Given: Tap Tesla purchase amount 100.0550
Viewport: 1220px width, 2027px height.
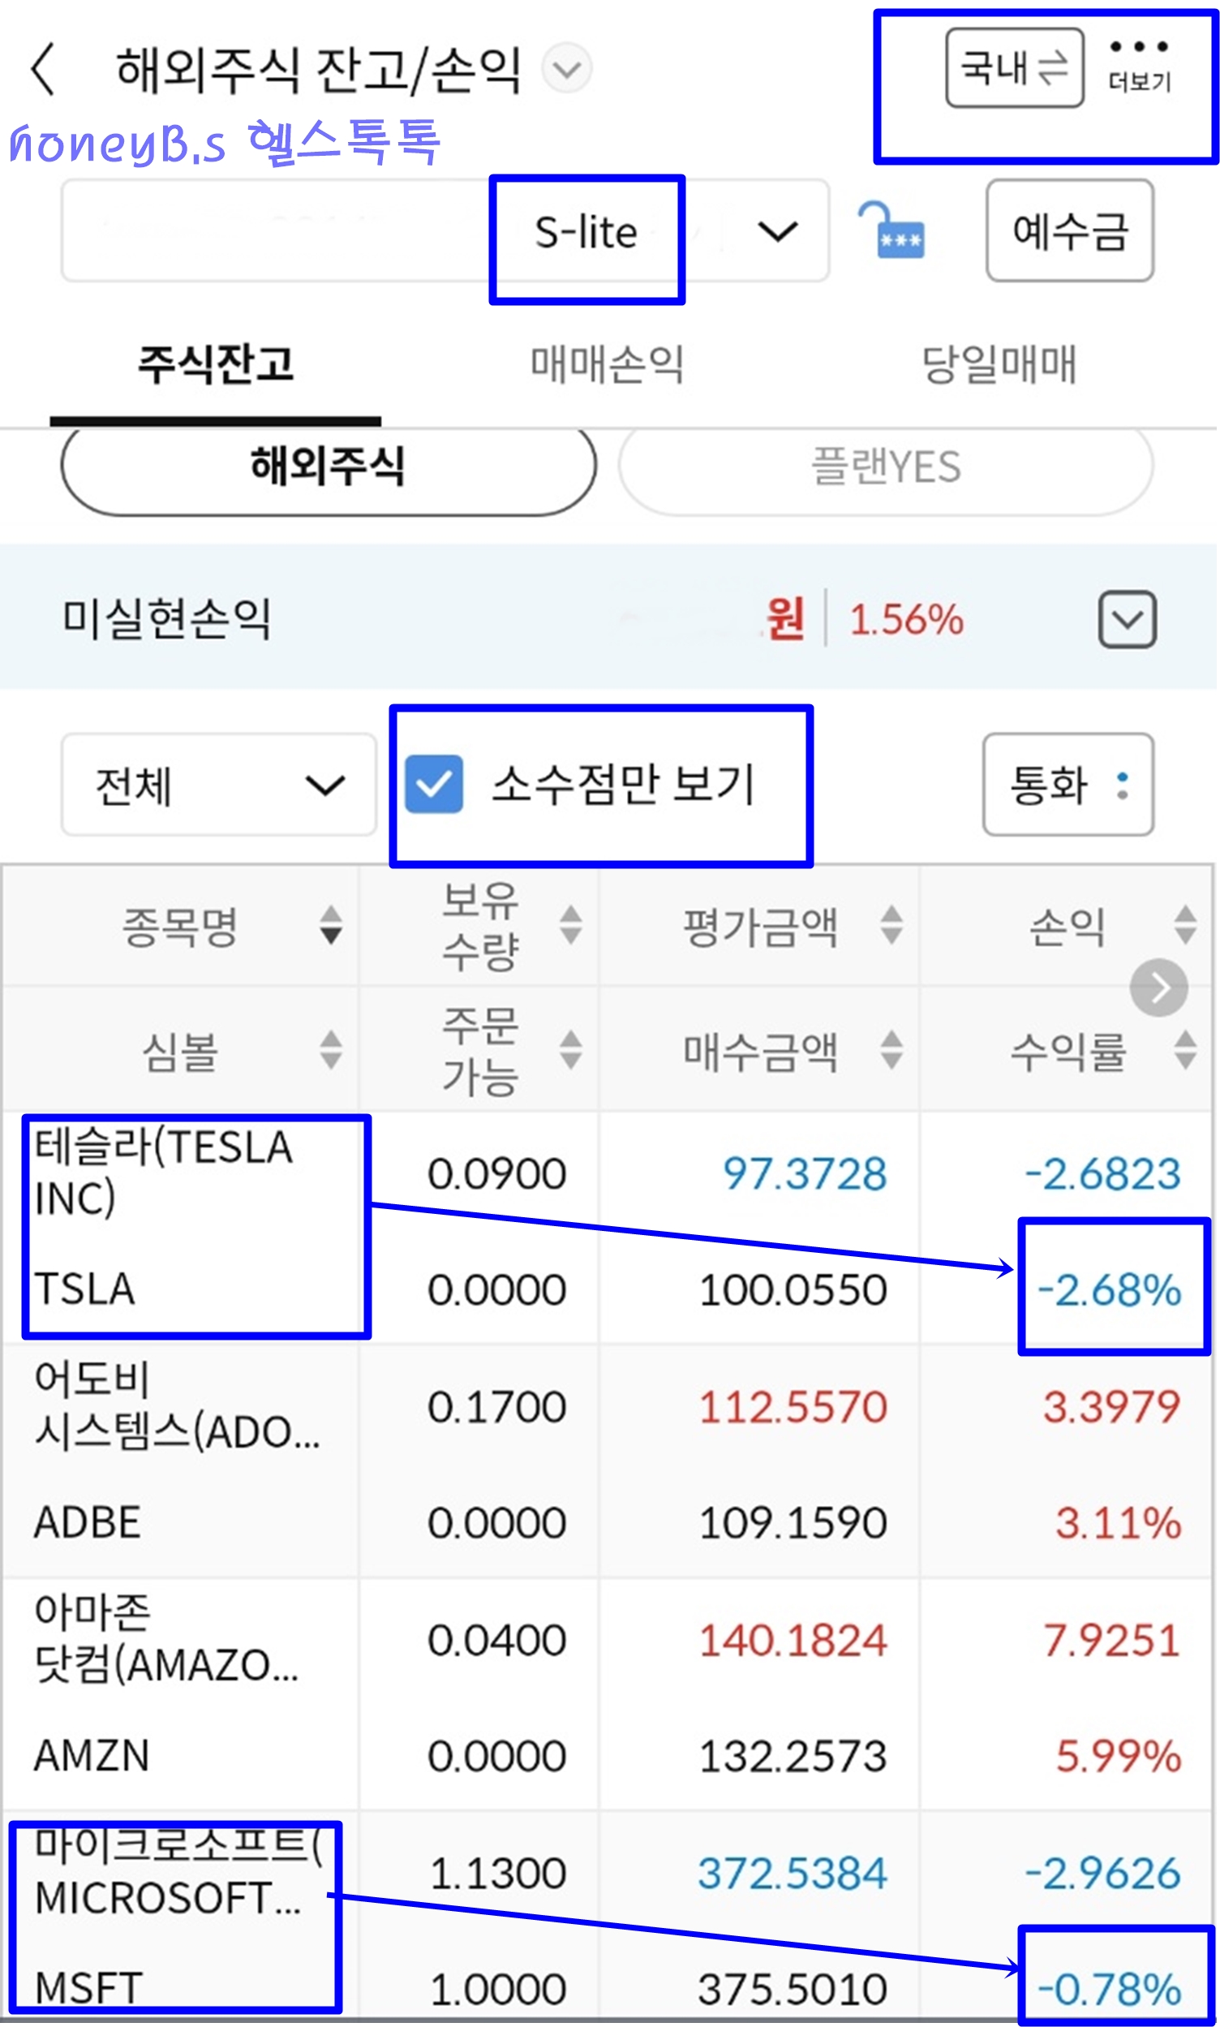Looking at the screenshot, I should tap(794, 1290).
